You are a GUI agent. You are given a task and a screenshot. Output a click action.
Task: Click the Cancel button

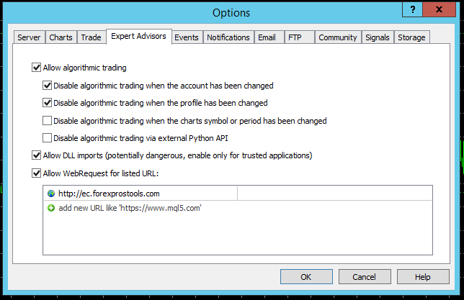coord(365,277)
